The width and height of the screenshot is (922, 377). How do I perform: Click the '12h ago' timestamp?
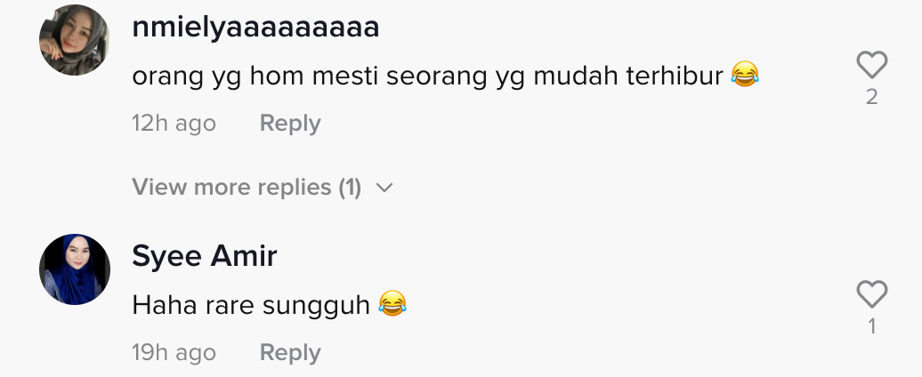point(174,124)
